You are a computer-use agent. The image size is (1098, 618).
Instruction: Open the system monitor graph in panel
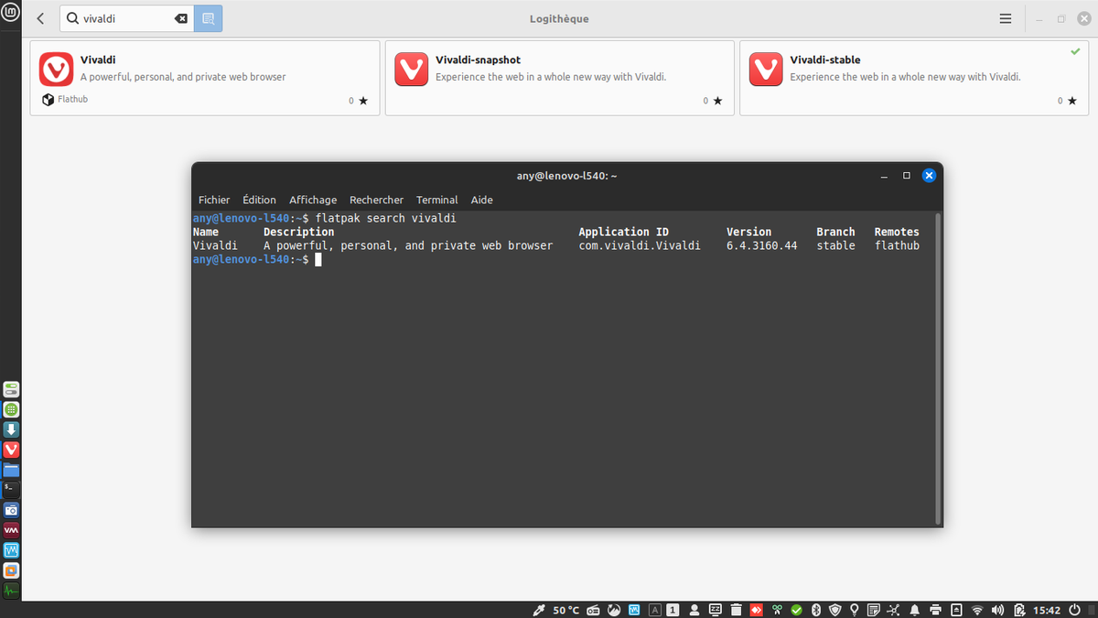[11, 591]
